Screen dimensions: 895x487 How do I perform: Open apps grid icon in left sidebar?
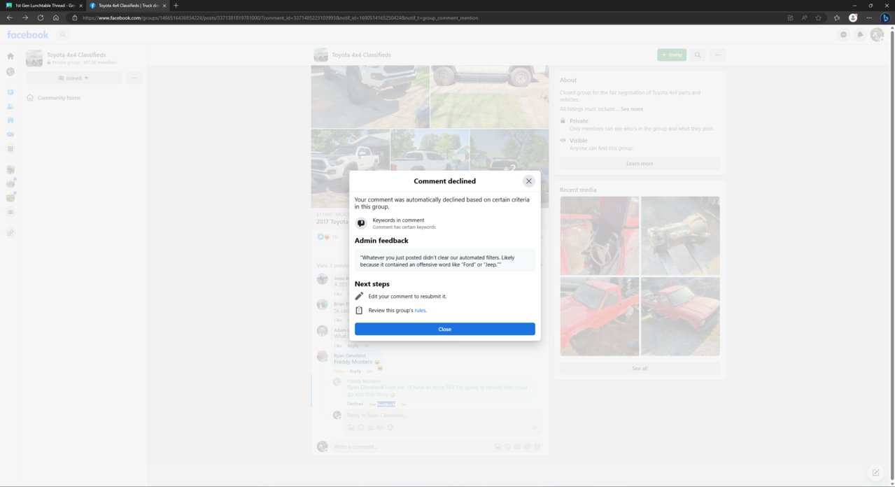pos(10,149)
